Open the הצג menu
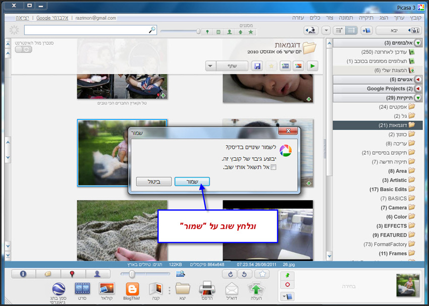 384,18
